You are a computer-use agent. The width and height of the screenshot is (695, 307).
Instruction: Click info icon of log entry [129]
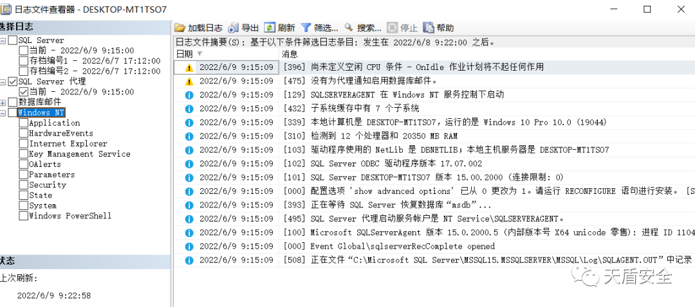coord(189,95)
